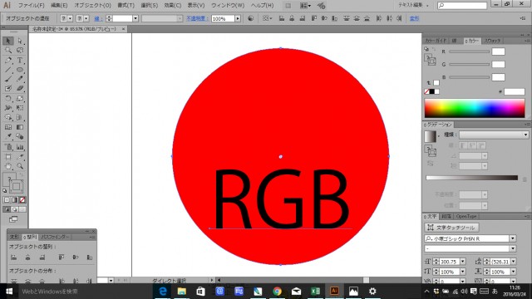Select the Magic Wand tool
Viewport: 532px width, 299px height.
8,51
